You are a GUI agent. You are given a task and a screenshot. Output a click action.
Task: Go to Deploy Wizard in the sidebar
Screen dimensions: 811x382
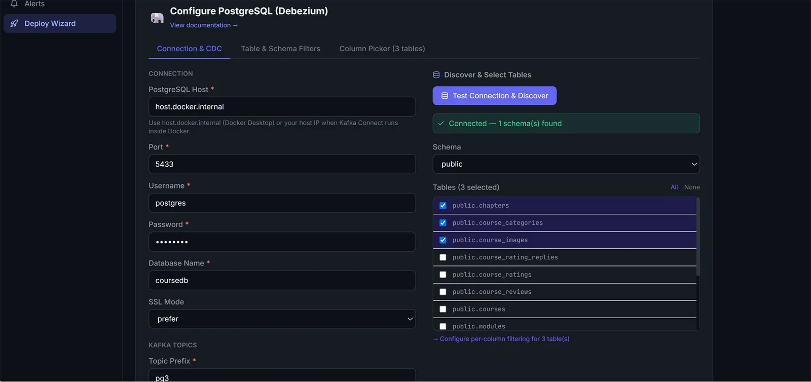(x=60, y=23)
